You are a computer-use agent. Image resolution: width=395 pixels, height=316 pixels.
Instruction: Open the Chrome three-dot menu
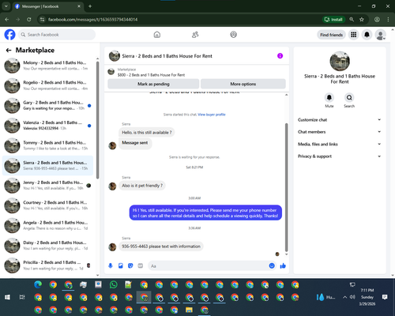388,19
